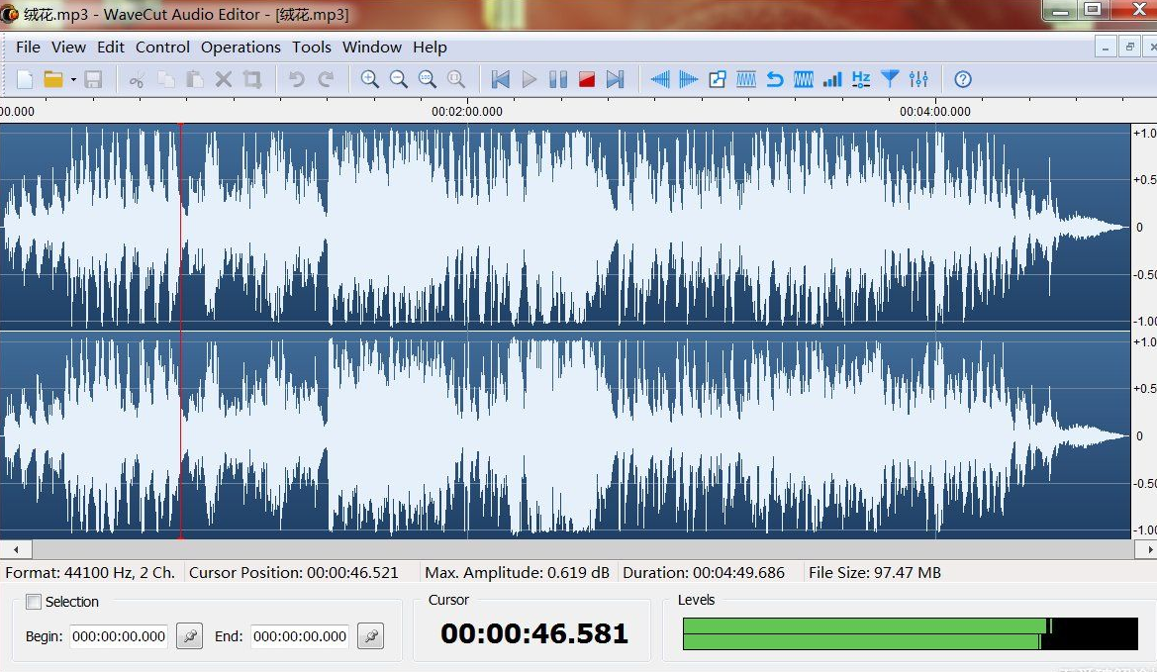Click the Cursor time display 00:00:46.581

click(x=534, y=633)
